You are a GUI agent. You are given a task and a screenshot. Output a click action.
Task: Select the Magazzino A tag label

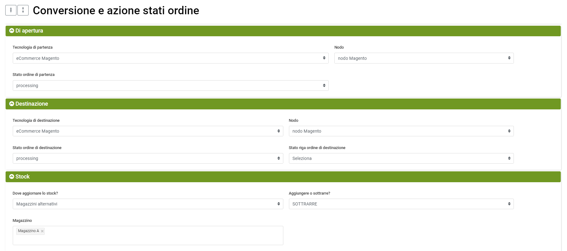coord(28,231)
